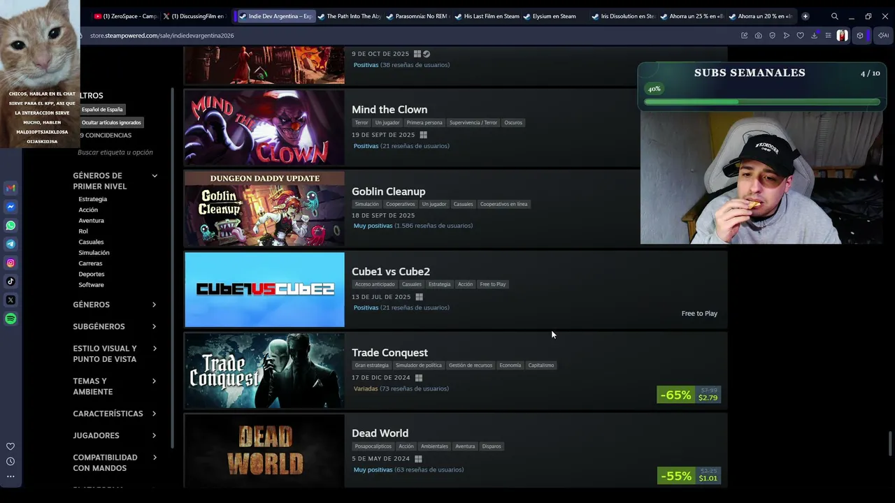Open Telegram in the browser sidebar
895x503 pixels.
[x=10, y=244]
